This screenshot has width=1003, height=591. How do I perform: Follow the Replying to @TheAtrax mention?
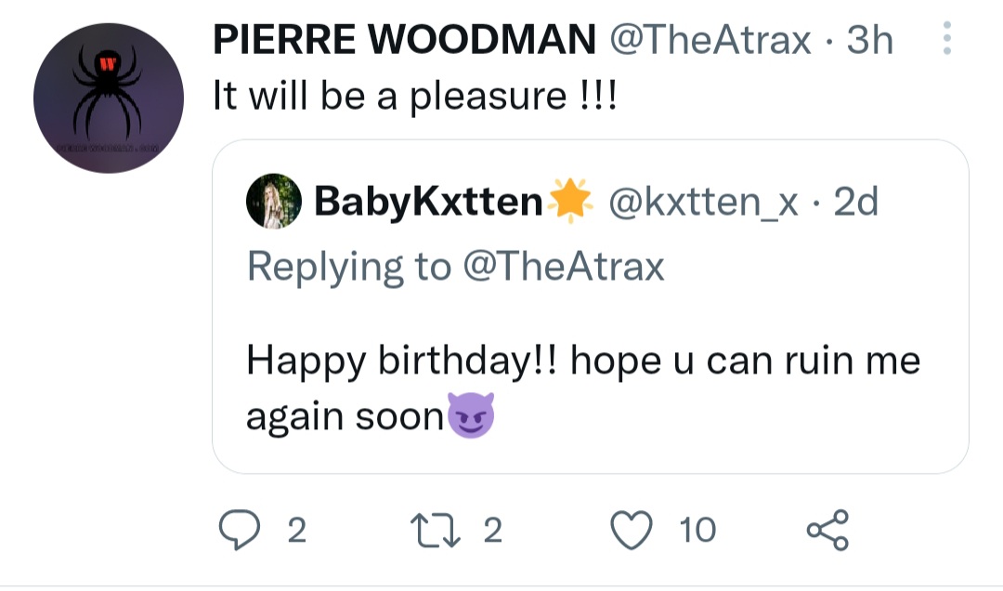click(562, 267)
